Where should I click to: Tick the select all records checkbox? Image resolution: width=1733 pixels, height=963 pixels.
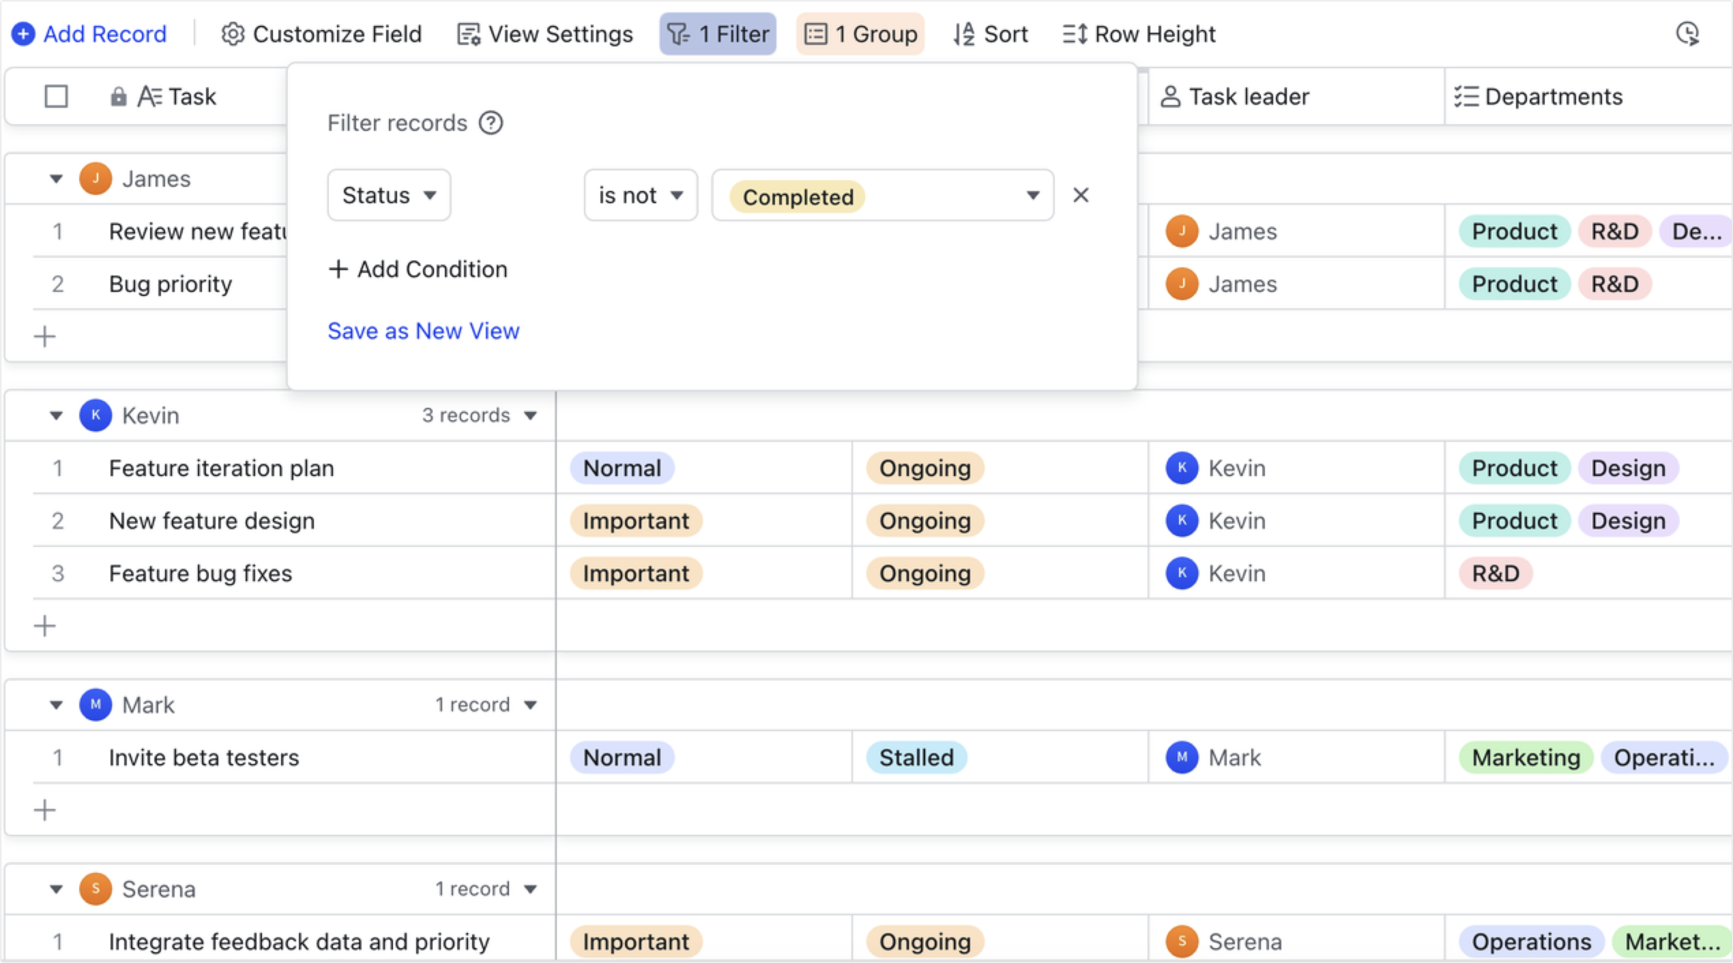(x=56, y=96)
